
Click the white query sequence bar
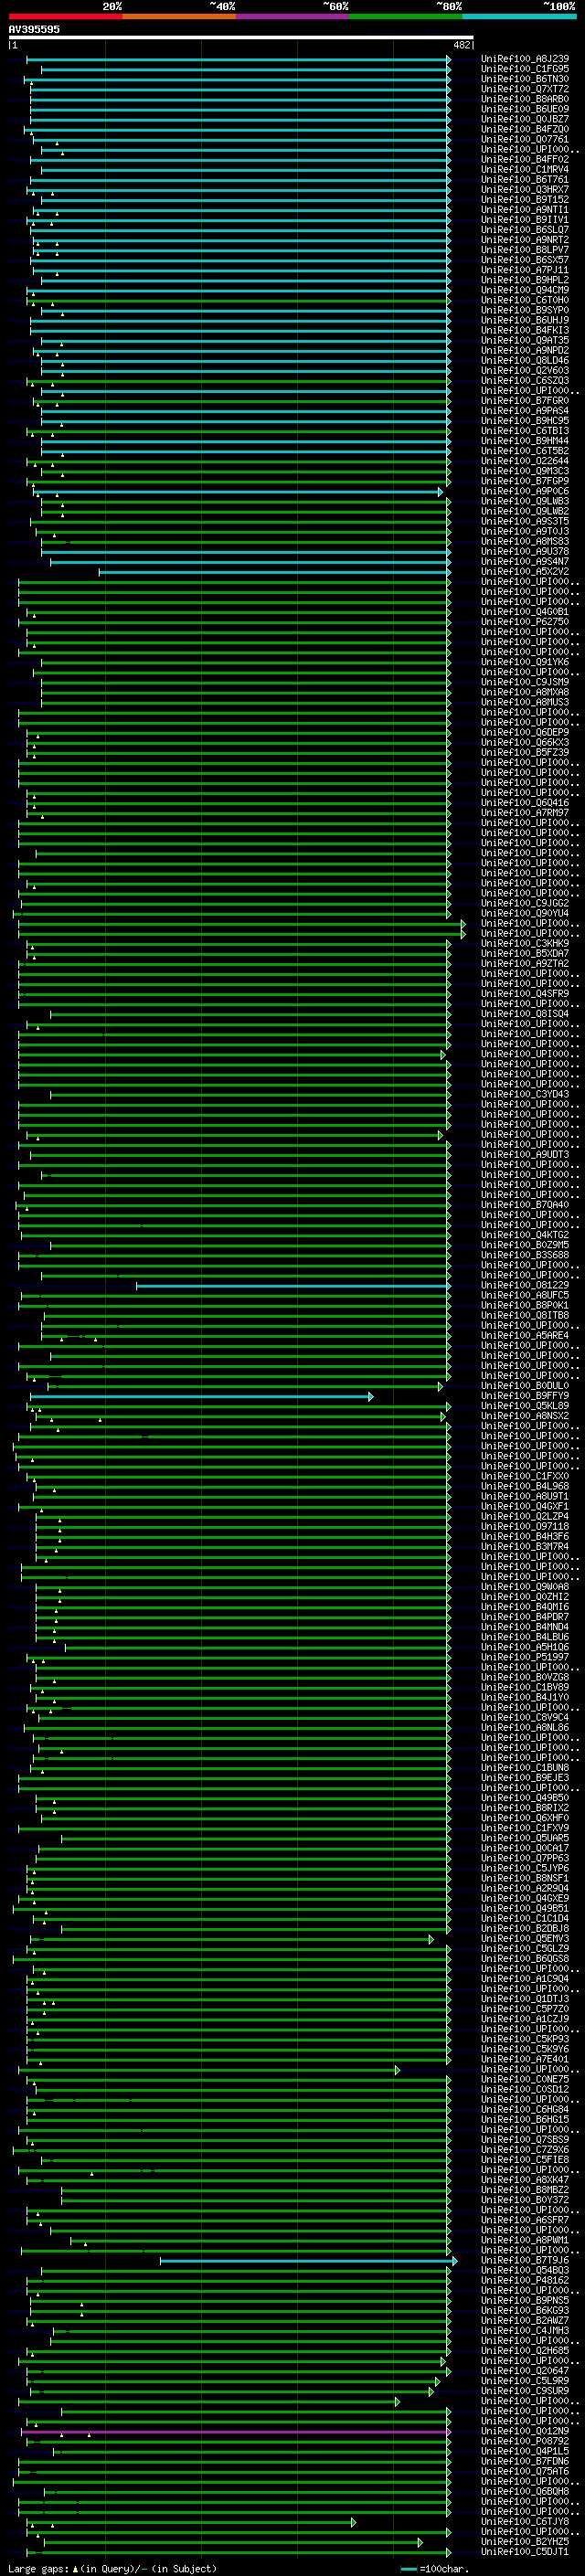point(241,38)
